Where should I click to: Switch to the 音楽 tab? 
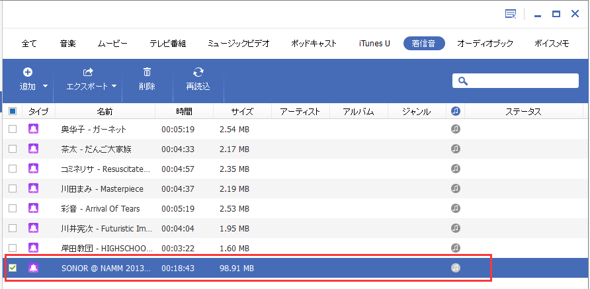point(67,44)
